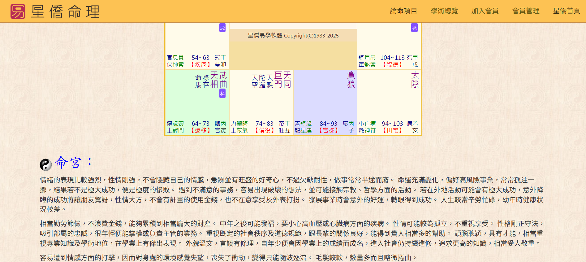Go to 星僑首頁
Image resolution: width=586 pixels, height=262 pixels.
point(567,11)
